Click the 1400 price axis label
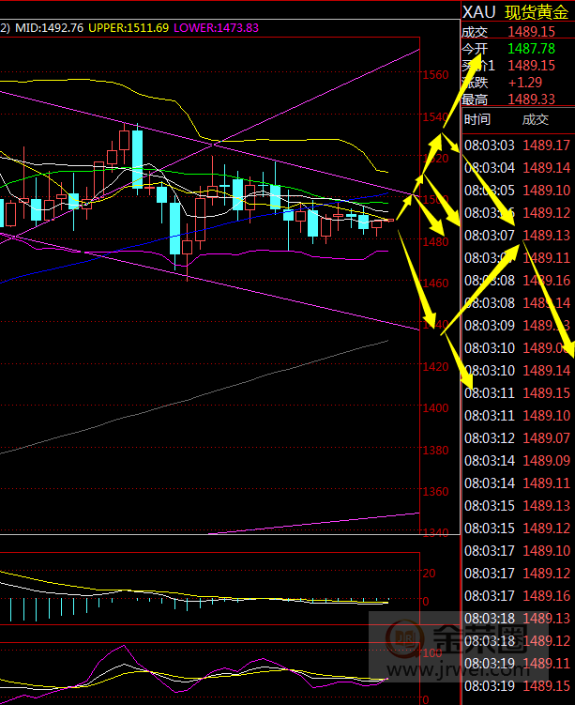 436,408
